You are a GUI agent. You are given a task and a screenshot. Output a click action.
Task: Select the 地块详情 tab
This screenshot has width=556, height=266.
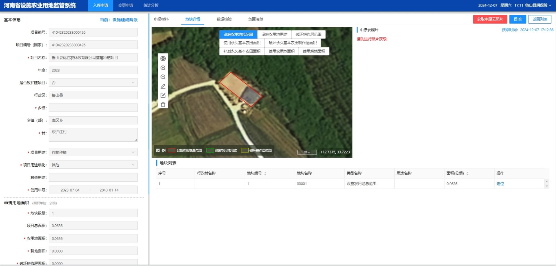[193, 19]
